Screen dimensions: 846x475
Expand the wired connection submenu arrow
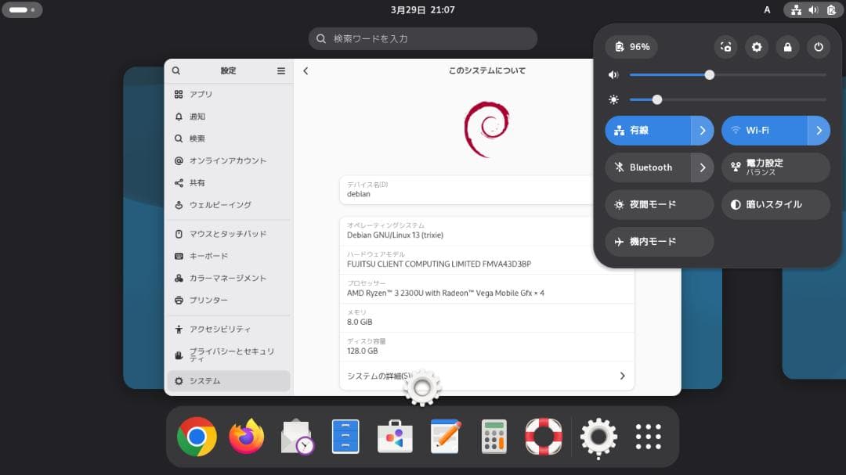coord(703,131)
